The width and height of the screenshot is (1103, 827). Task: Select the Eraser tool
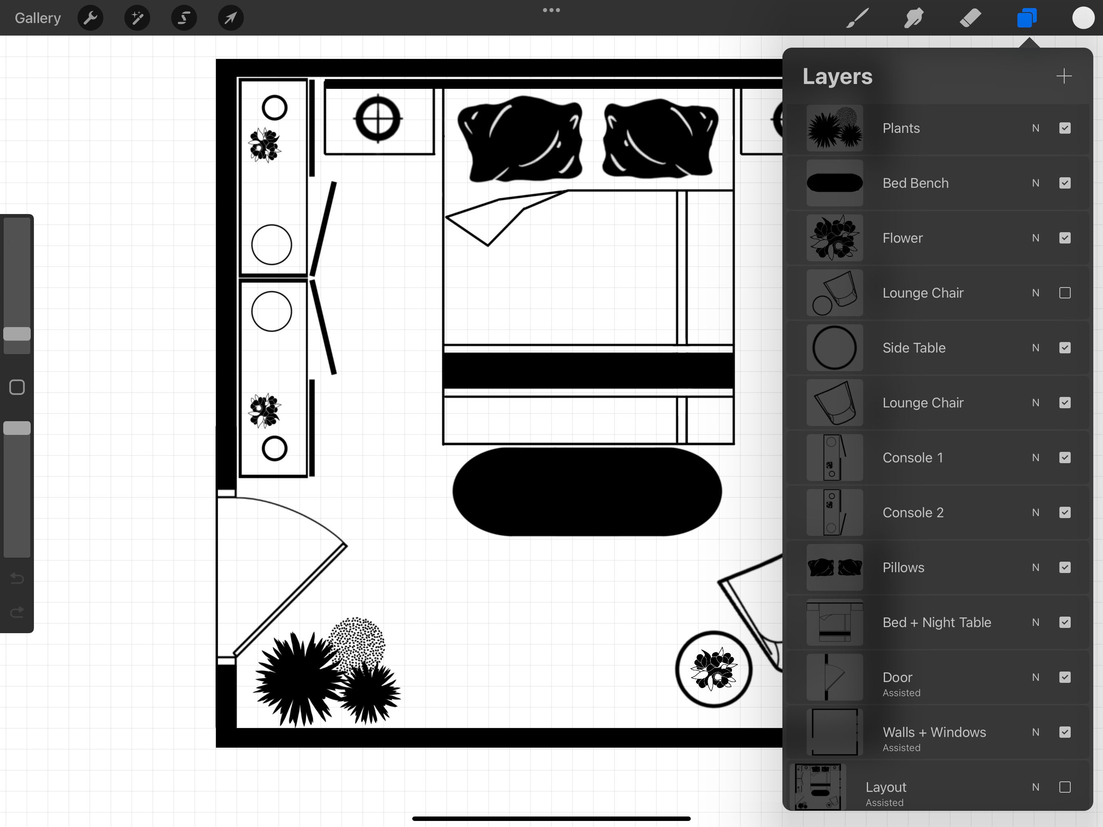point(970,17)
